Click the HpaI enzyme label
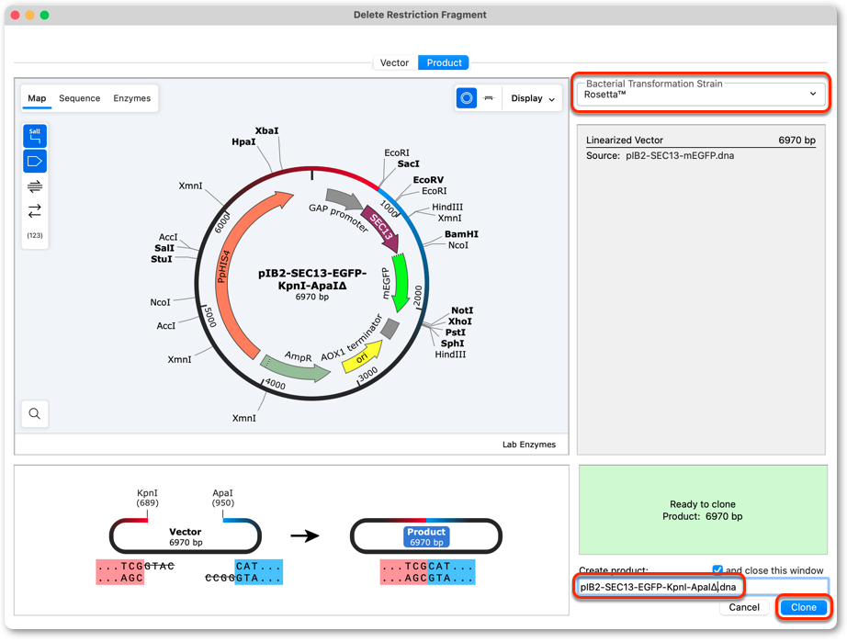Image resolution: width=847 pixels, height=642 pixels. click(x=243, y=141)
